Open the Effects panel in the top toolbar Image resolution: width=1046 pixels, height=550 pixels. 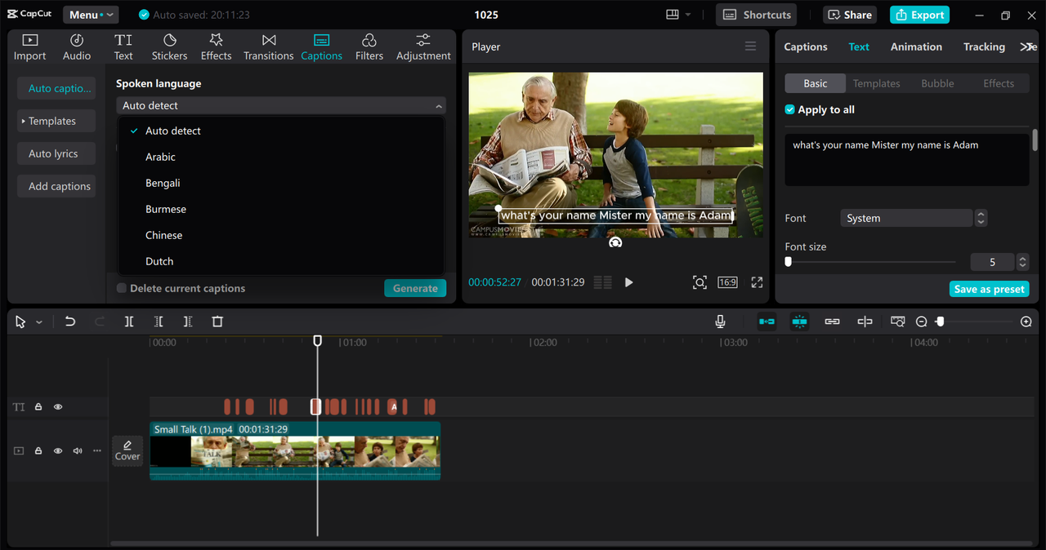[216, 47]
